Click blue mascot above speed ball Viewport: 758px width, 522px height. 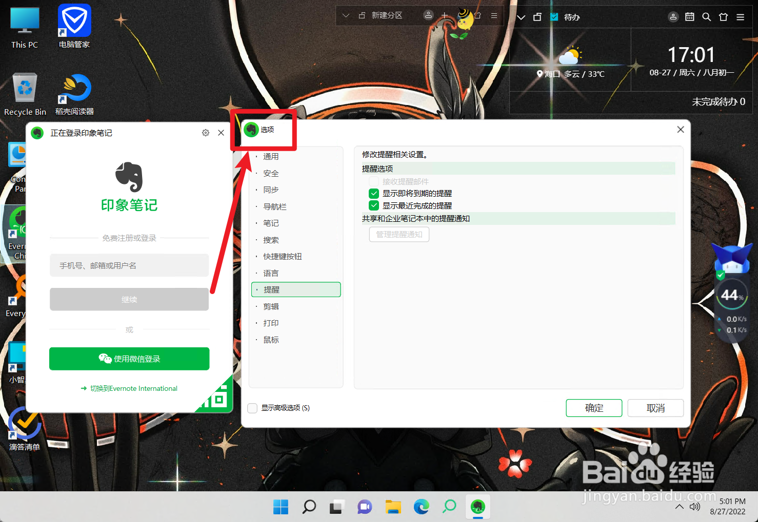[731, 259]
